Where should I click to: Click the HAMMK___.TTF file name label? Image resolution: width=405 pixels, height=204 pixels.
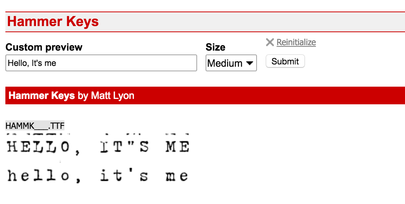(x=35, y=126)
